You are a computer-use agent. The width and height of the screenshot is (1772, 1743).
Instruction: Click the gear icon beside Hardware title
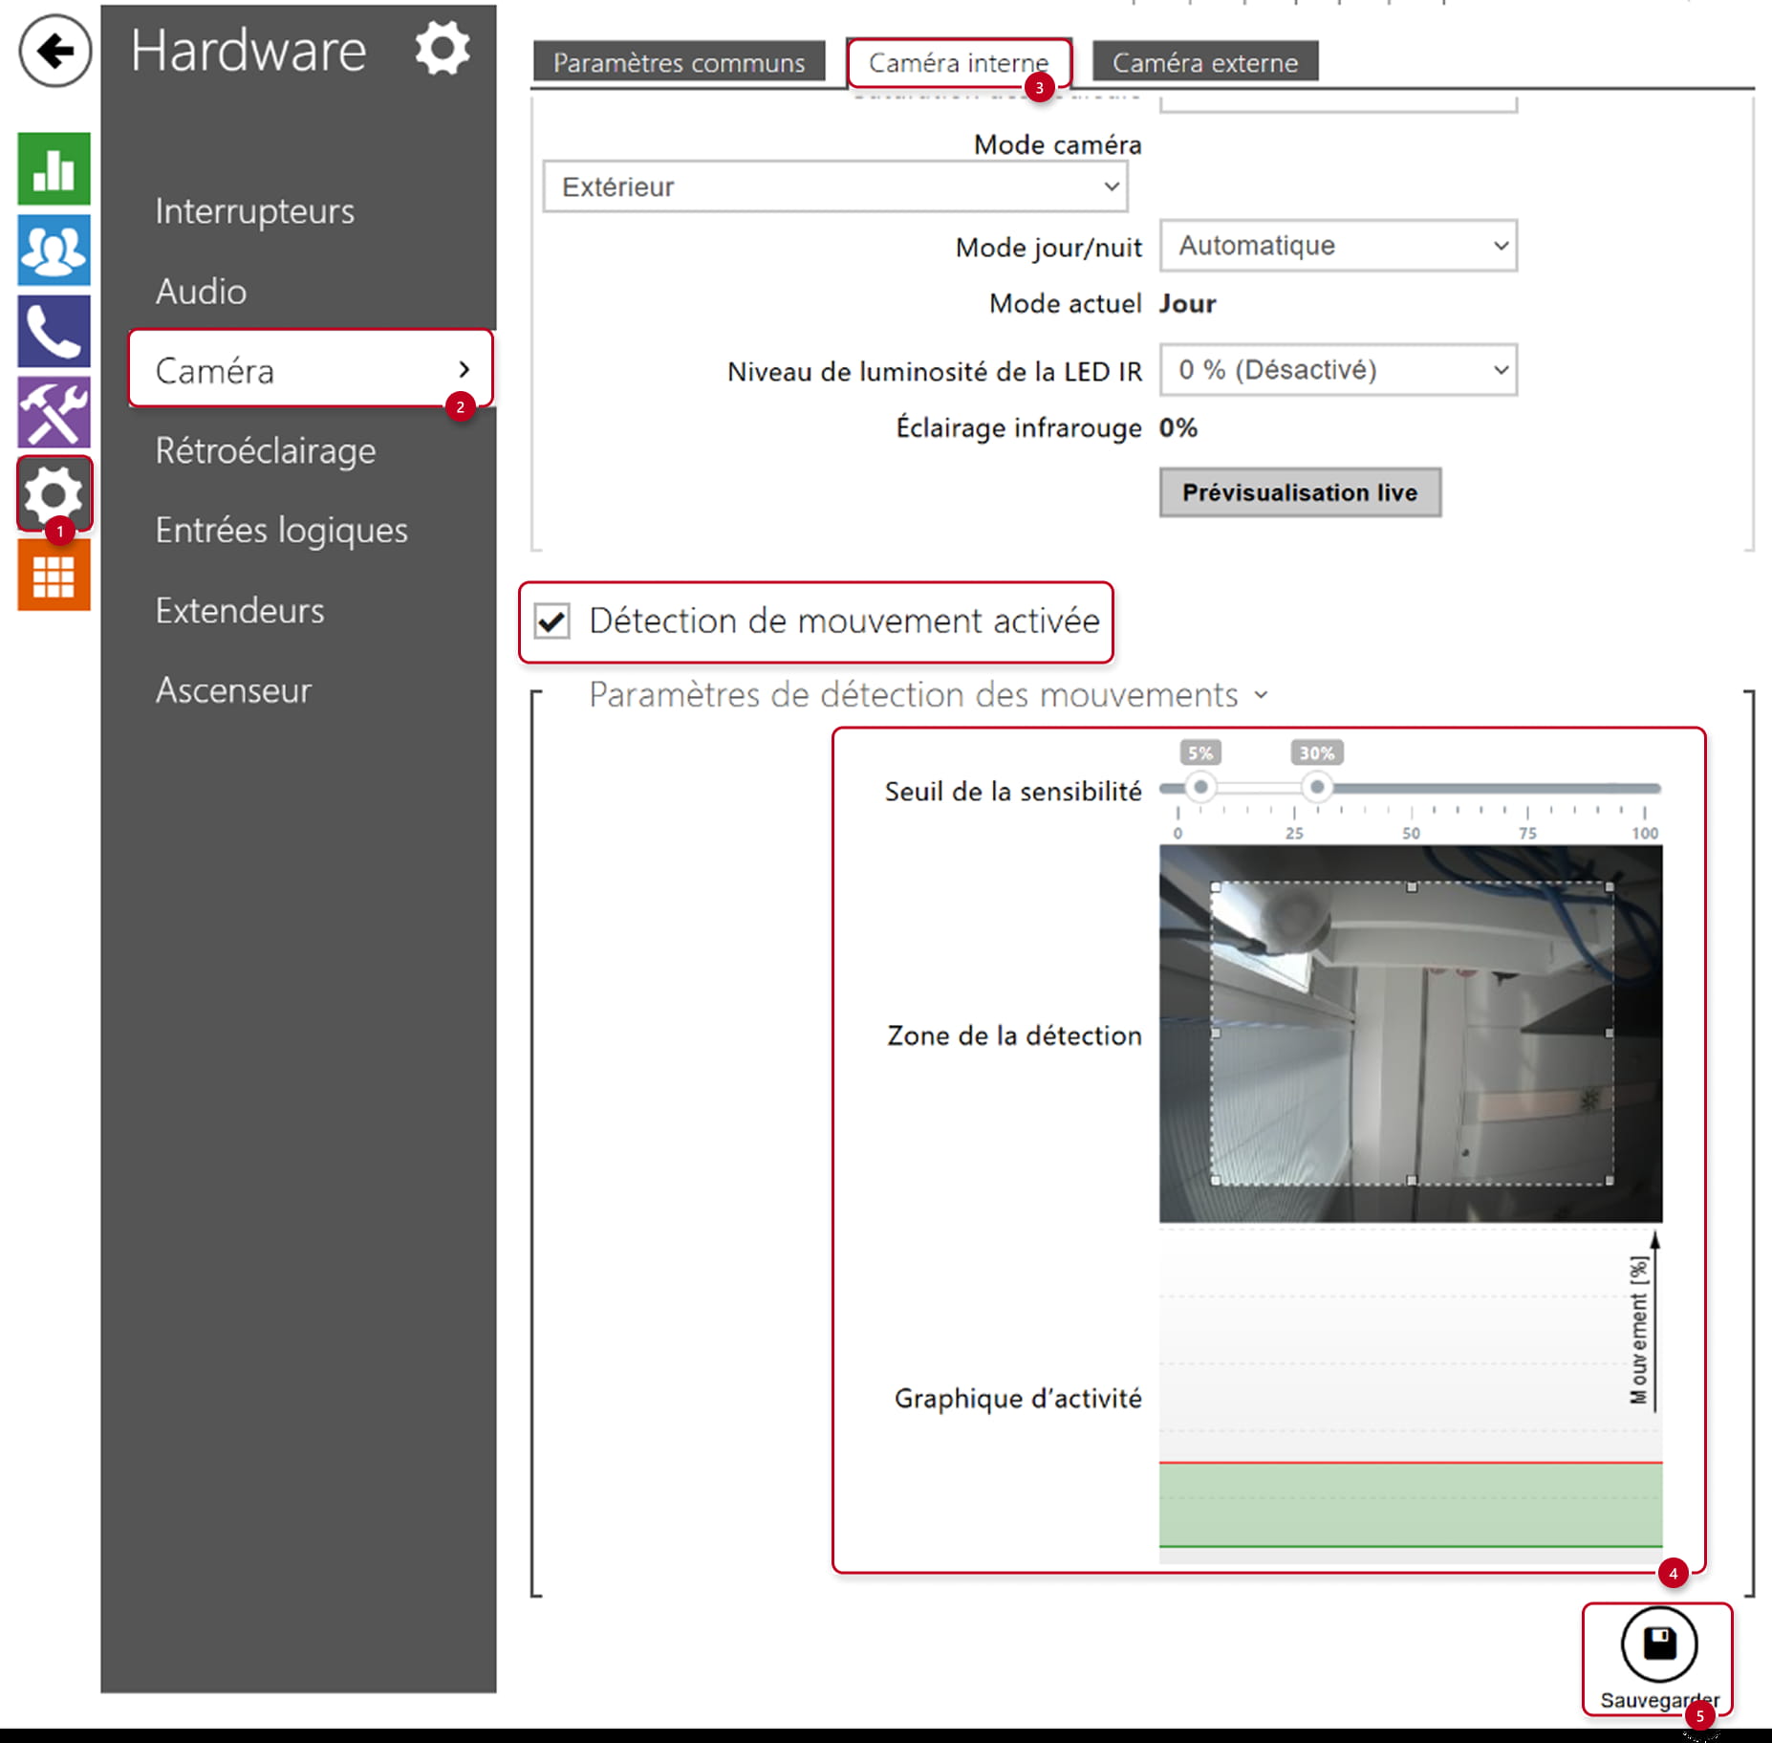pos(442,48)
